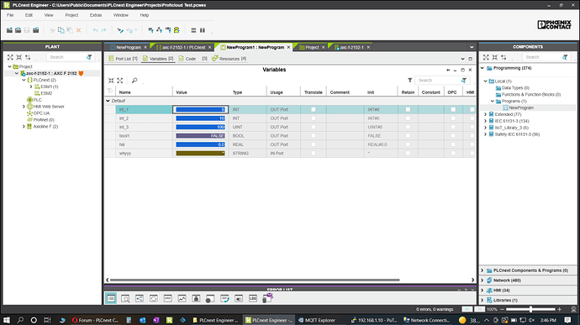Viewport: 580px width, 325px height.
Task: Collapse the Project node in PLANT tree
Action: tap(9, 66)
